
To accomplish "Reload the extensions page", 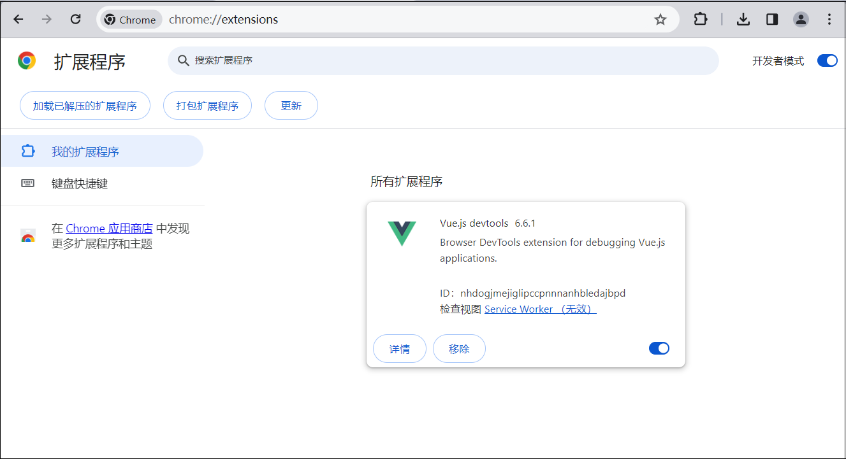I will 75,19.
